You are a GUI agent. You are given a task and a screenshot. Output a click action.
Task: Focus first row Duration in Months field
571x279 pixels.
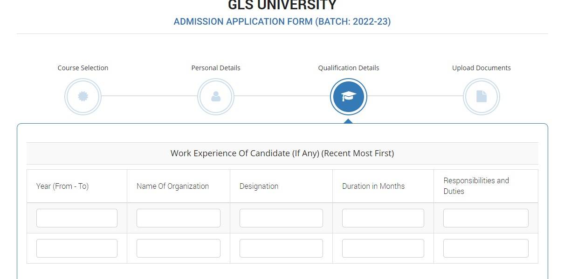pos(383,218)
